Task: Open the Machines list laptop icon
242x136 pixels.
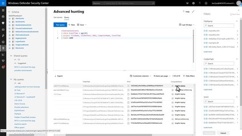Action: [3, 29]
